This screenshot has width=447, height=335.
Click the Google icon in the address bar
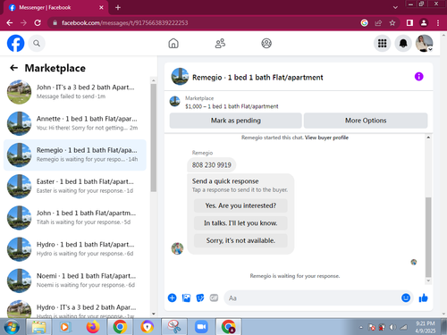(364, 23)
